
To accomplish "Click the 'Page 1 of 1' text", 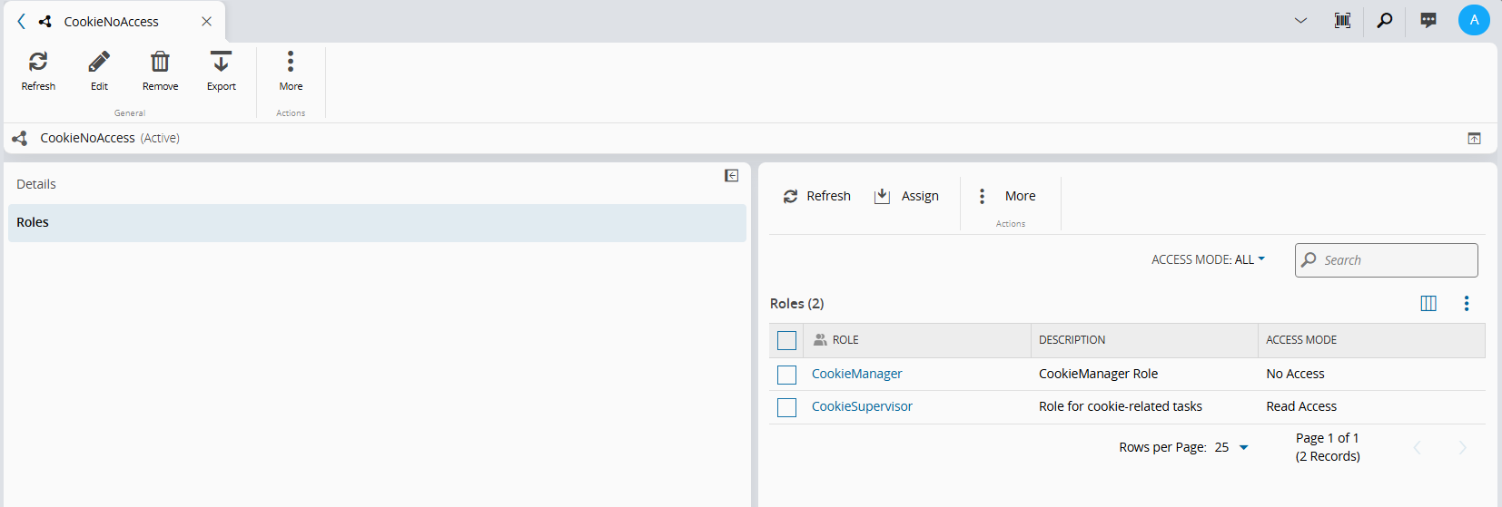I will click(1327, 438).
